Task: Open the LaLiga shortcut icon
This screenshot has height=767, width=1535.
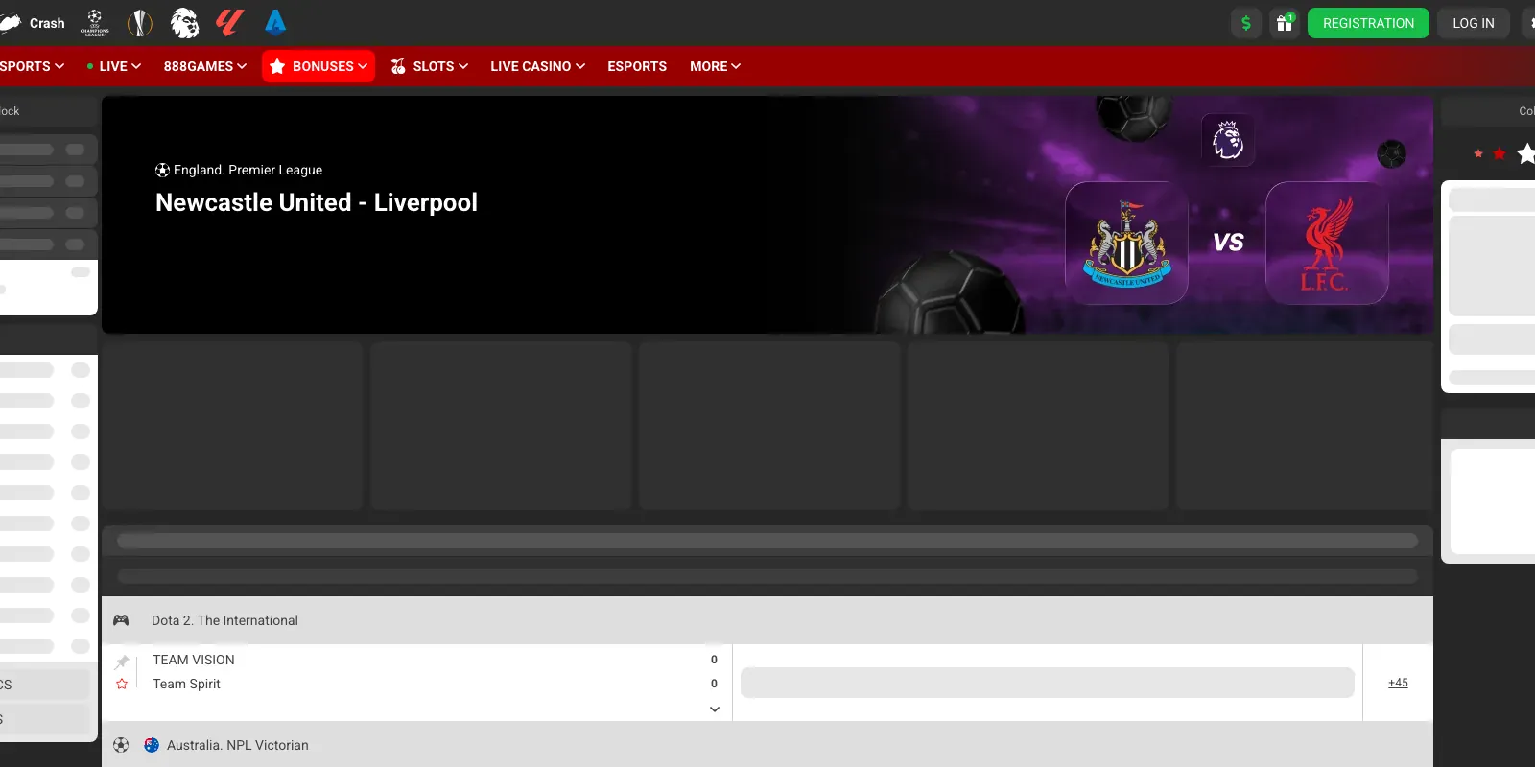Action: [229, 22]
